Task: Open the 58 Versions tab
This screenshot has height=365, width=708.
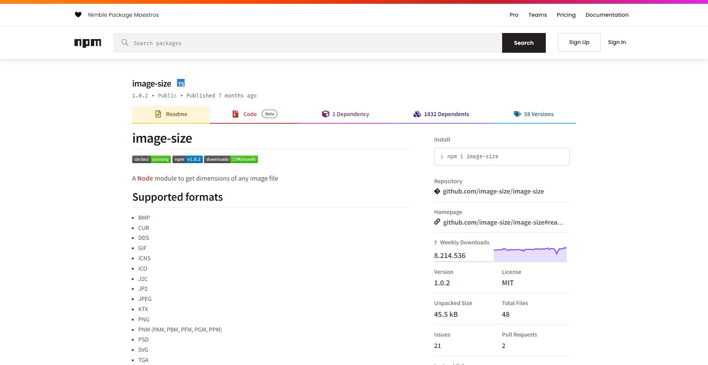Action: coord(534,114)
